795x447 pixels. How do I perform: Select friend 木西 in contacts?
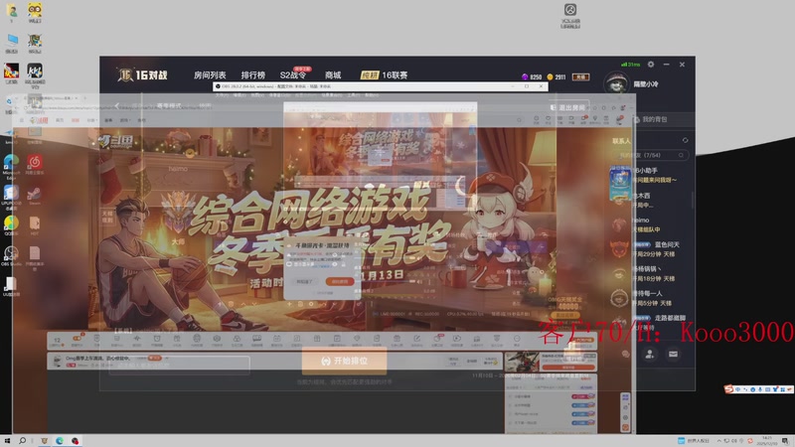(651, 201)
